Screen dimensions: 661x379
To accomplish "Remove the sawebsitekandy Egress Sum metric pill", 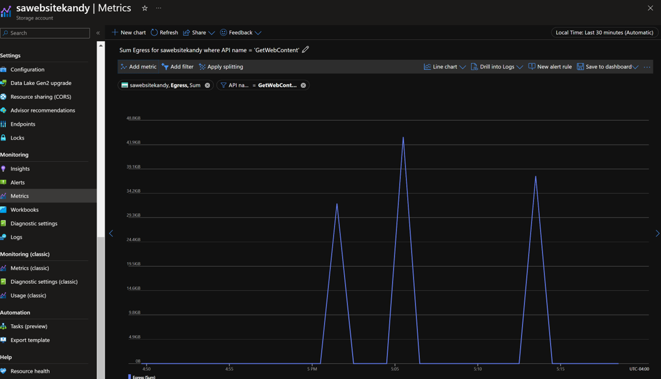I will (207, 85).
